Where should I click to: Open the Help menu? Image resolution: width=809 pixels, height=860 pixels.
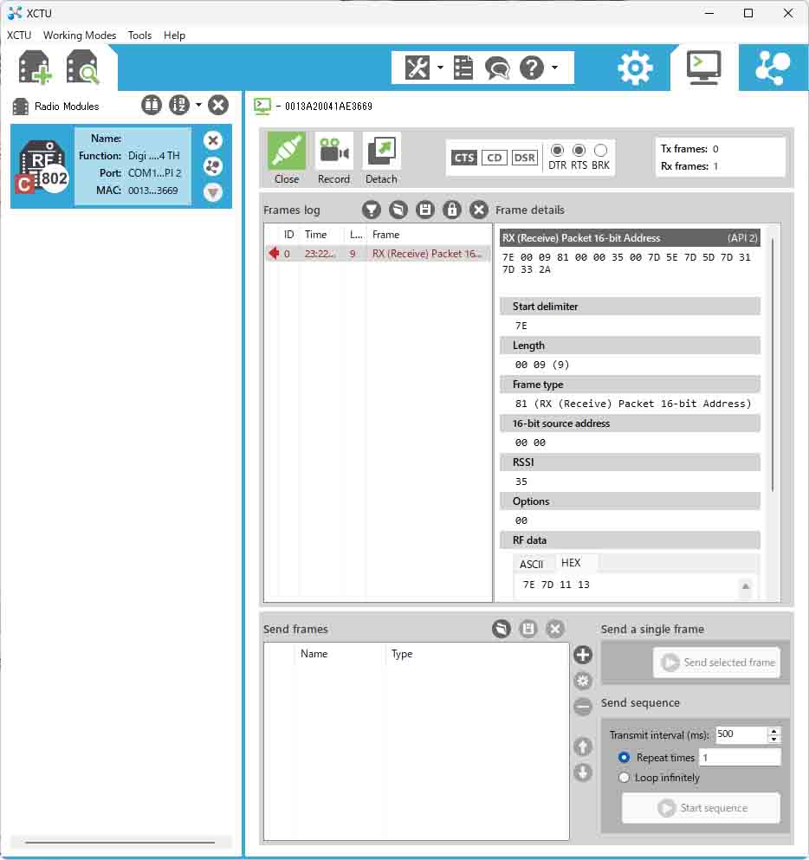click(x=174, y=36)
